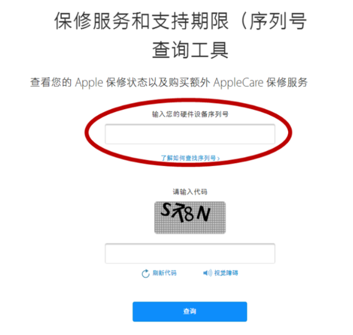Click the 请输入代码 label above captcha
The image size is (353, 335).
(x=190, y=192)
